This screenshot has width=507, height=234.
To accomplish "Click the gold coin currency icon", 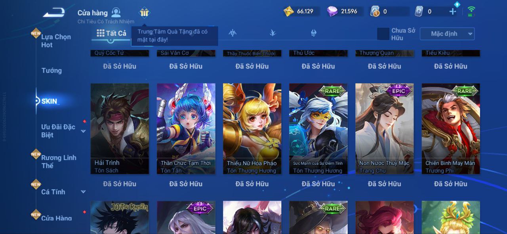I will tap(289, 11).
